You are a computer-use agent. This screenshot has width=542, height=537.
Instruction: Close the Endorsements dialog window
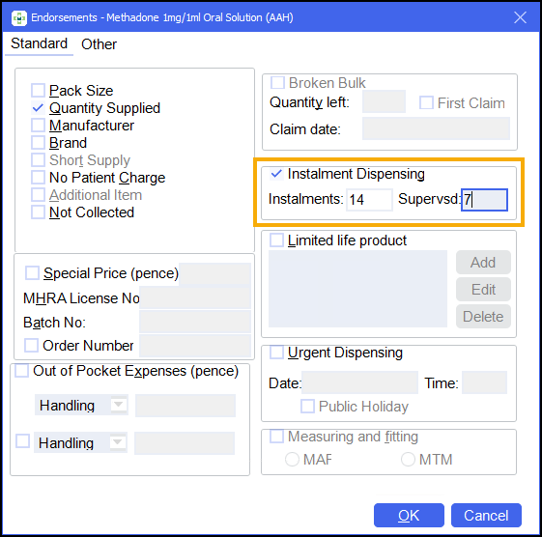coord(520,17)
